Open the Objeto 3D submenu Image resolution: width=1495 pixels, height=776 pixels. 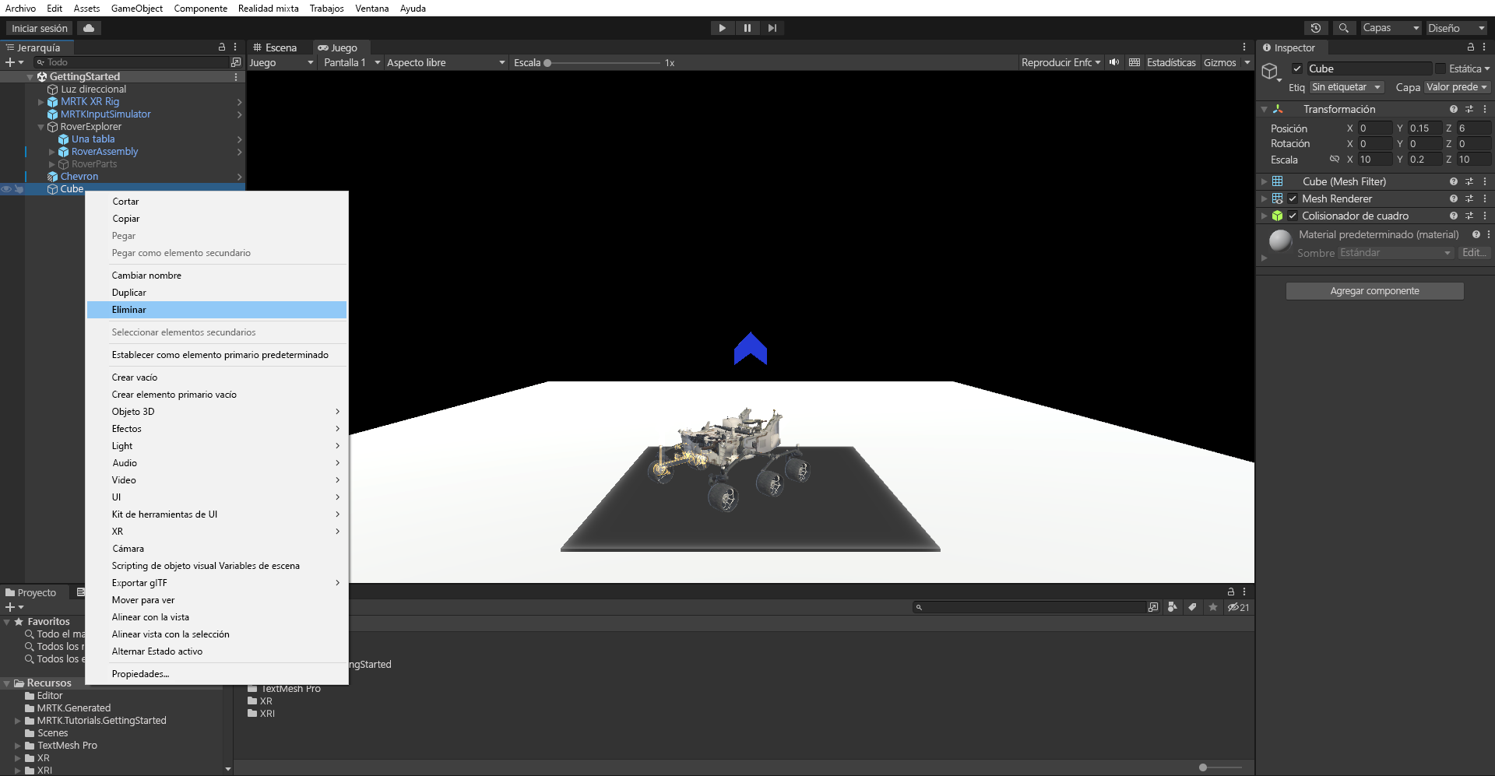217,412
